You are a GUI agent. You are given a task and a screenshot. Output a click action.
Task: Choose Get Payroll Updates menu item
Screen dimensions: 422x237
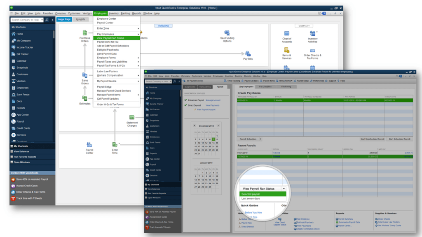pos(108,99)
